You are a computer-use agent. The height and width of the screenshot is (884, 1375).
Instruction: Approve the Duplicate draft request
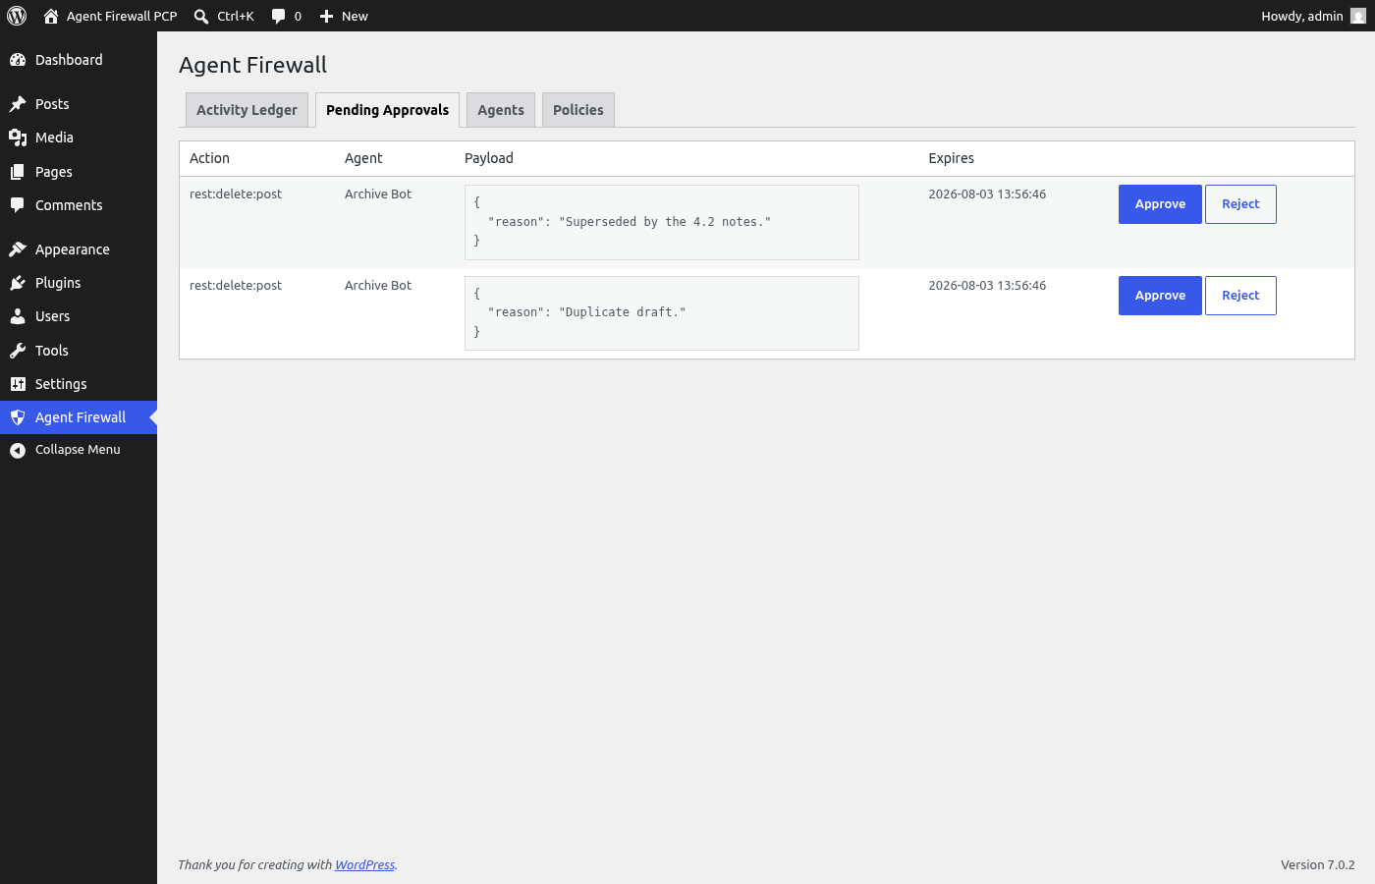coord(1160,296)
